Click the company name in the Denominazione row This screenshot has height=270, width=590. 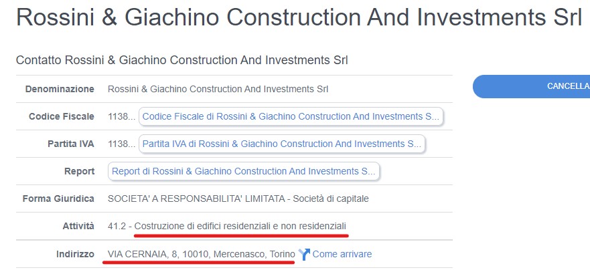pyautogui.click(x=218, y=89)
